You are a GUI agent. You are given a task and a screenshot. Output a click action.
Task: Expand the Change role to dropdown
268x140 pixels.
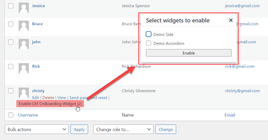(123, 129)
